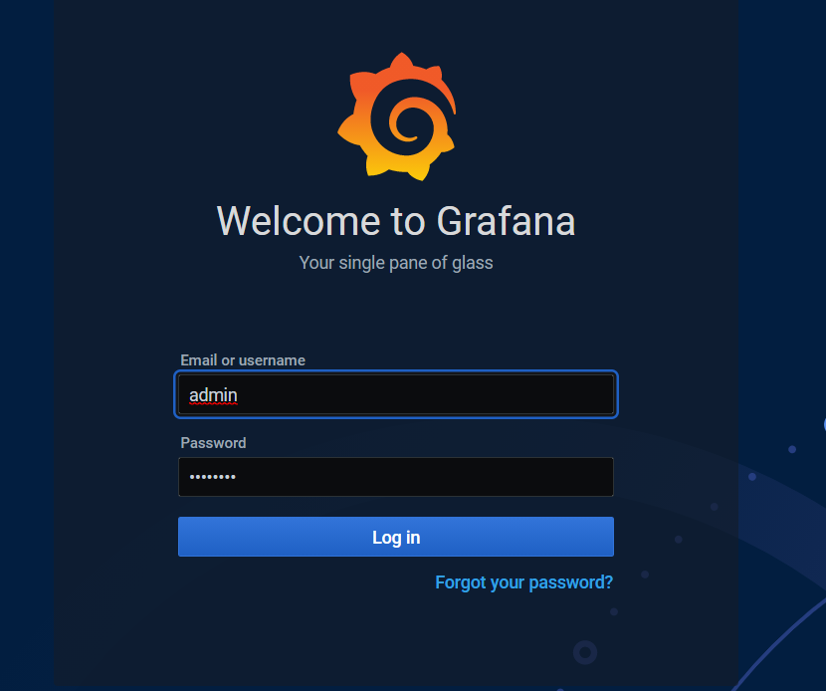826x691 pixels.
Task: Click the Grafana brand mark above the heading
Action: pos(397,115)
